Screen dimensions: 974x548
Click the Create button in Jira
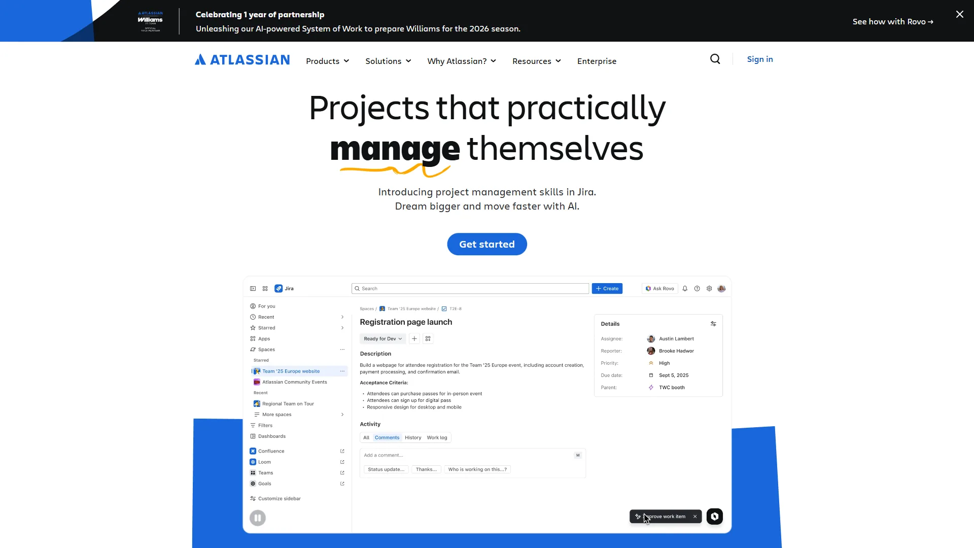click(607, 289)
